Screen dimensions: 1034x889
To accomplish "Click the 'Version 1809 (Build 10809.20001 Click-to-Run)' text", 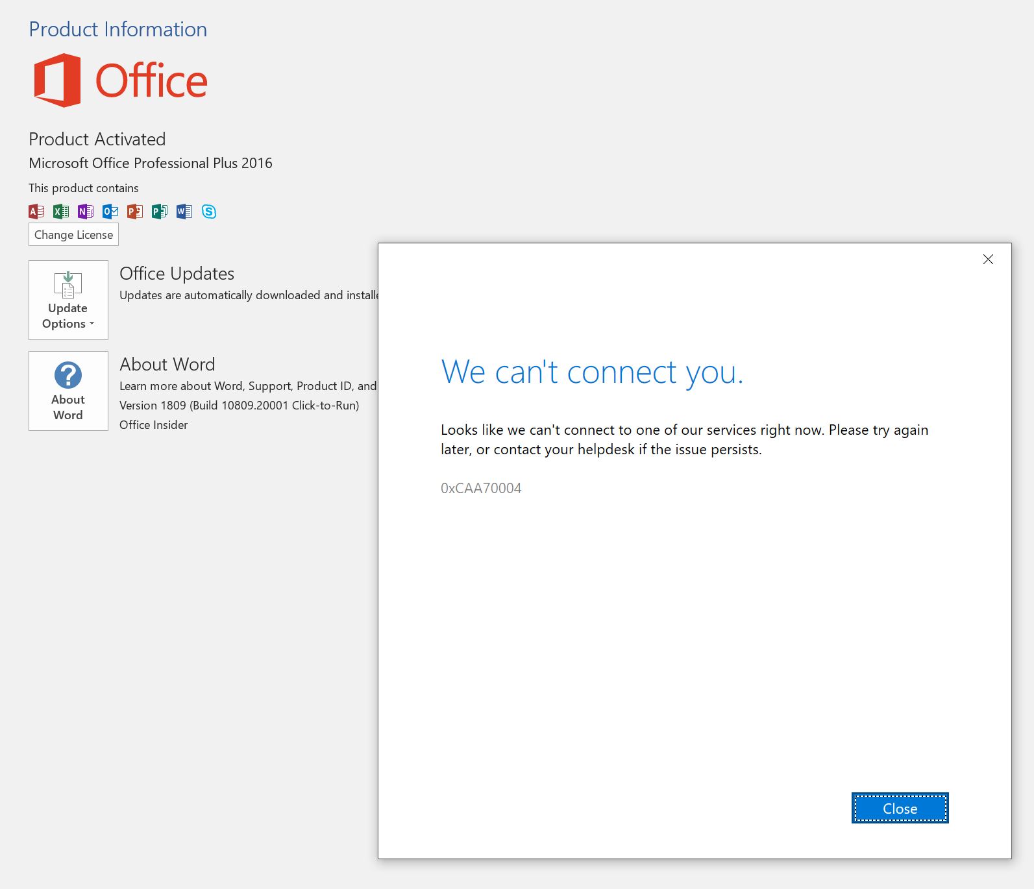I will (240, 405).
